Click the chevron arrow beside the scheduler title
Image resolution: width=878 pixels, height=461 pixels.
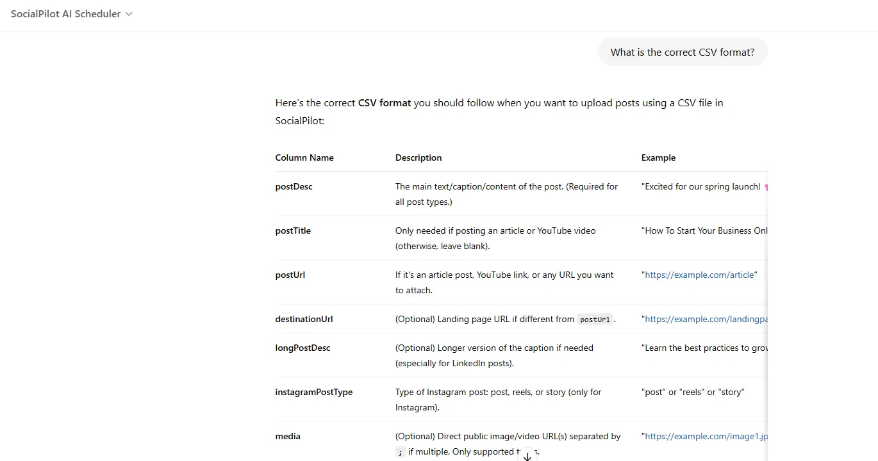tap(129, 14)
